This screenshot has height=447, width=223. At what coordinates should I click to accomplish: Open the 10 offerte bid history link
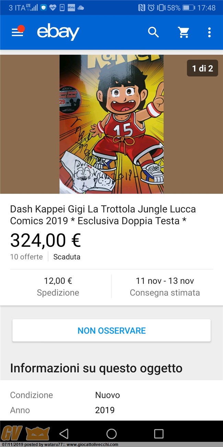pos(26,257)
